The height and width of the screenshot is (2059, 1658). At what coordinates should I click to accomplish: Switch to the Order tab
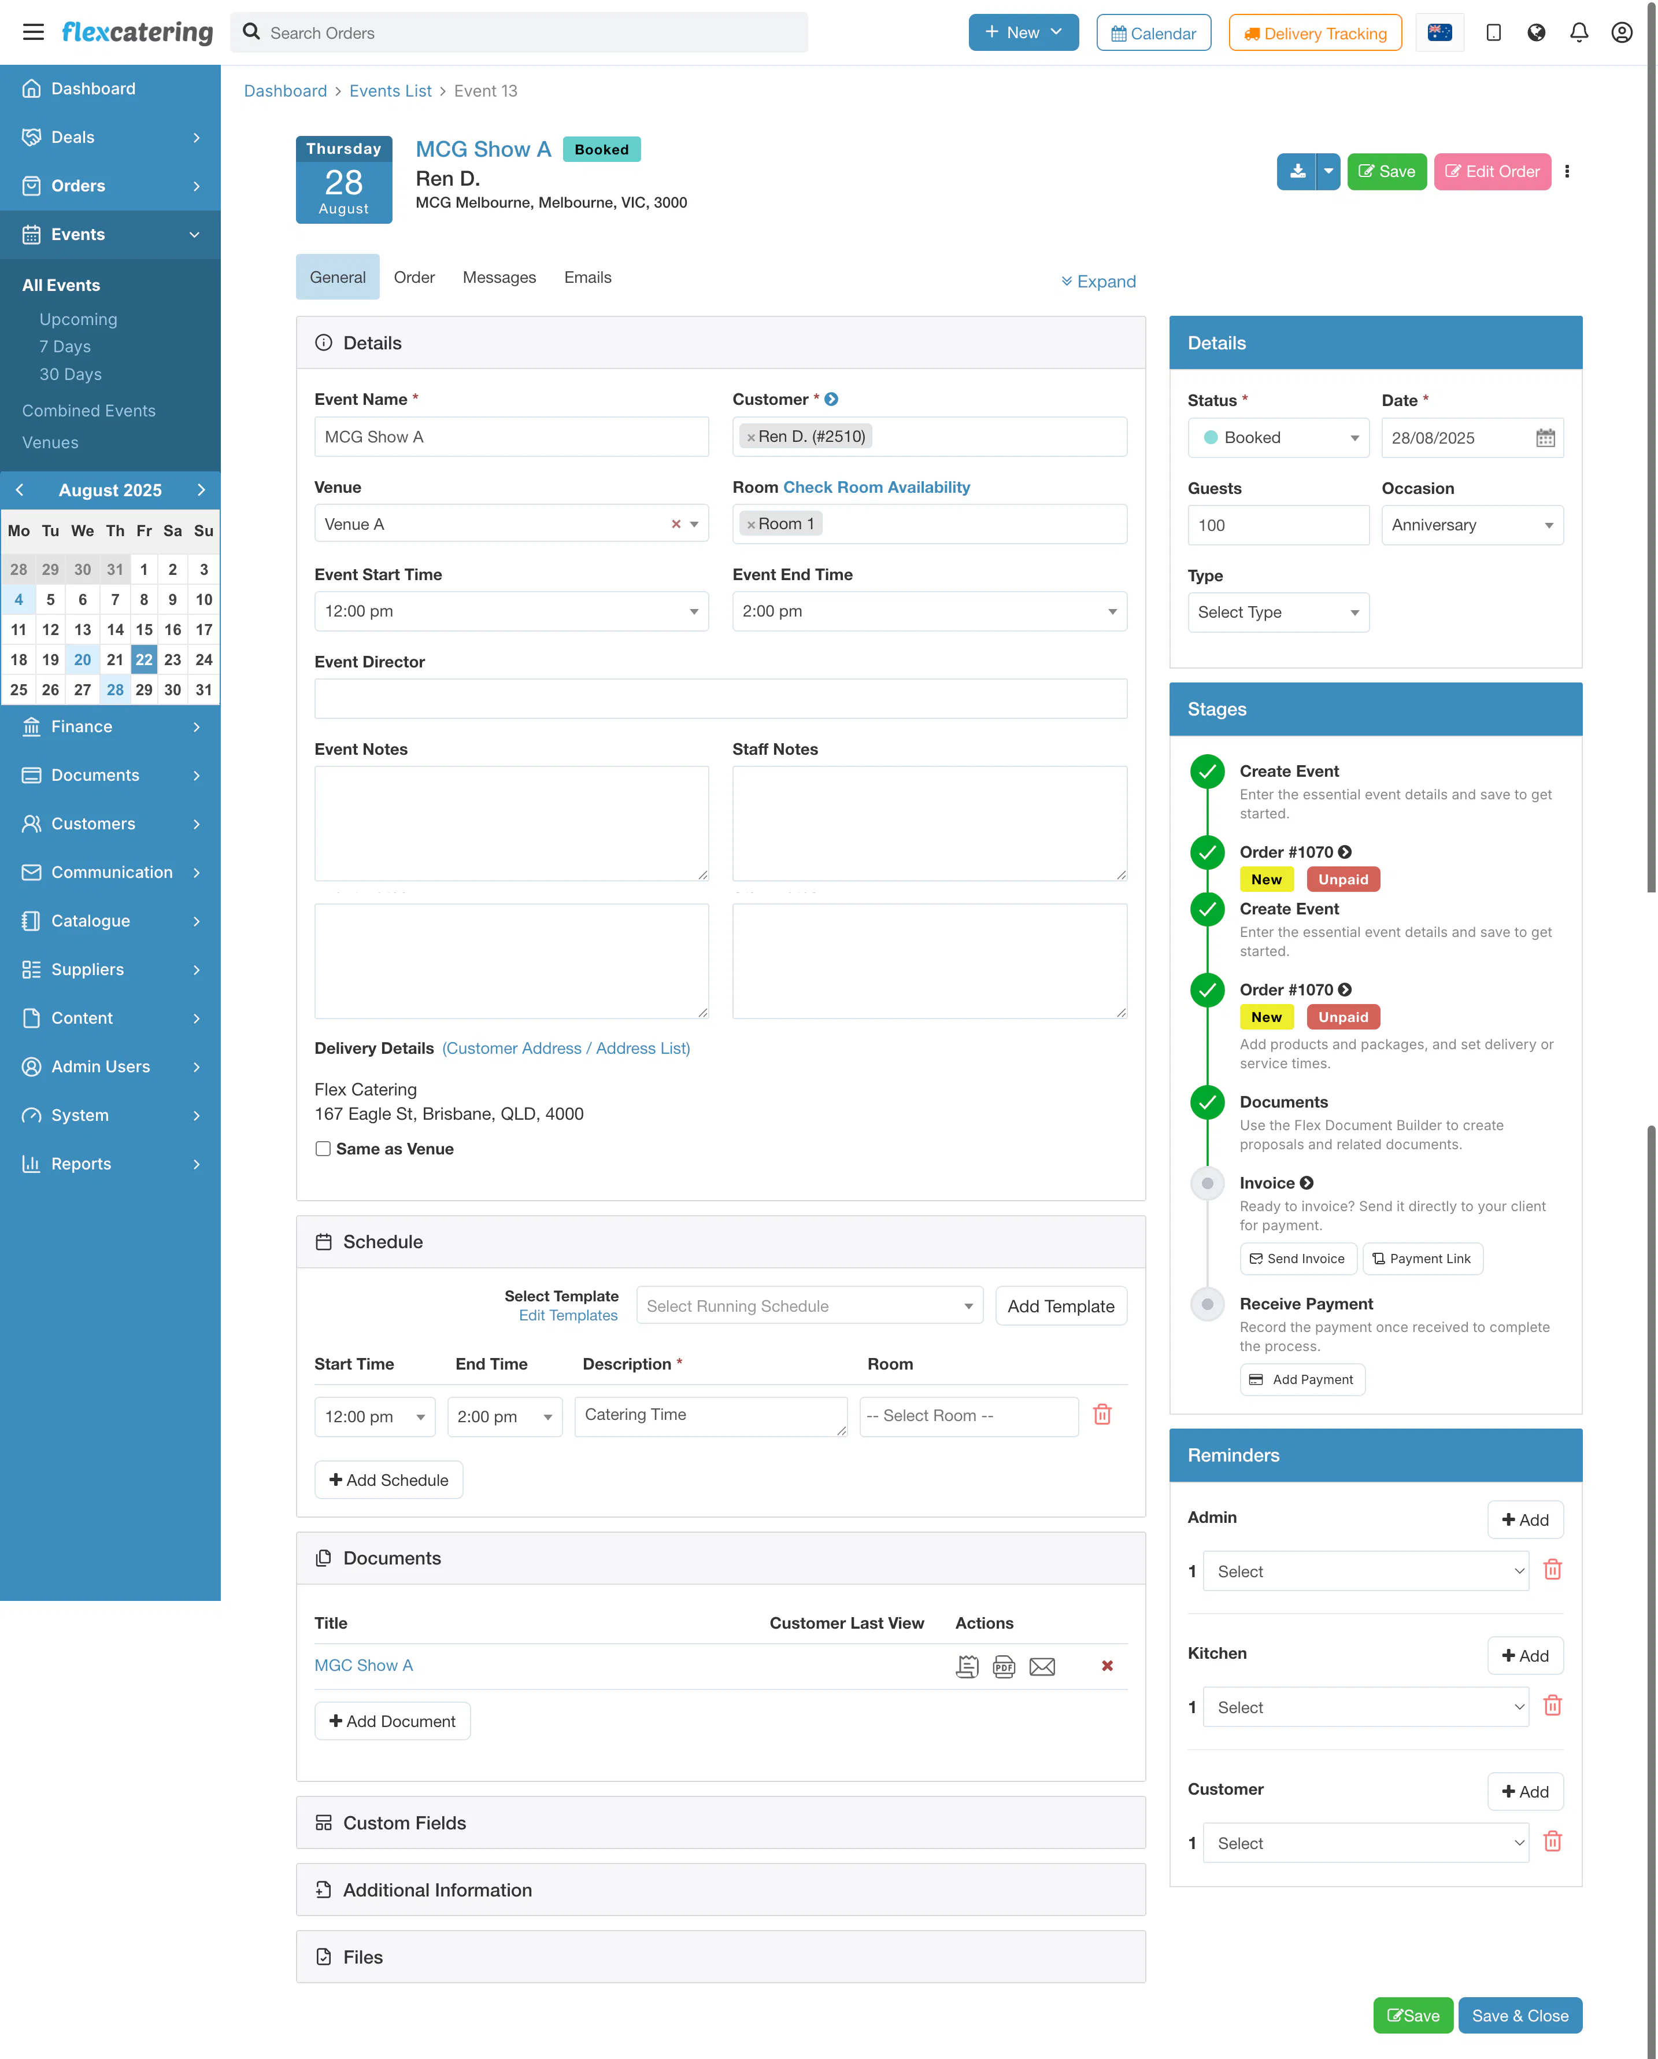tap(414, 277)
